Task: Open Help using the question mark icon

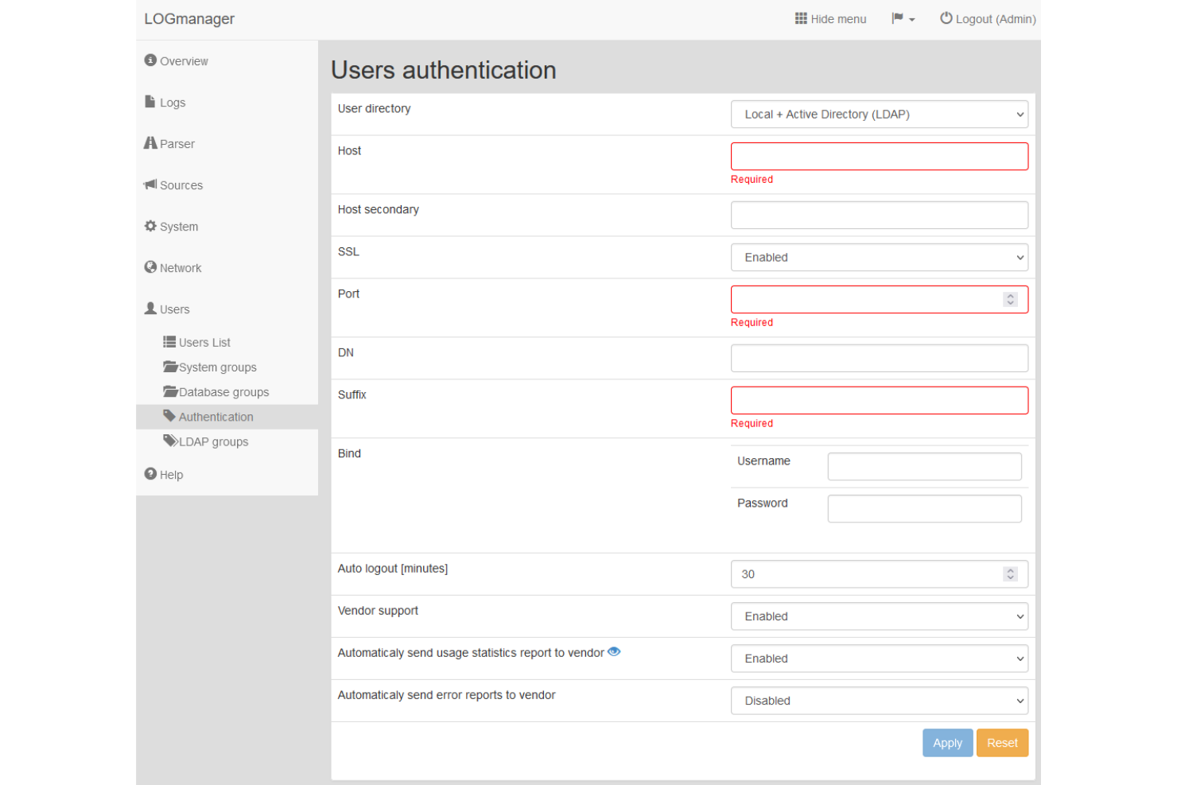Action: 150,473
